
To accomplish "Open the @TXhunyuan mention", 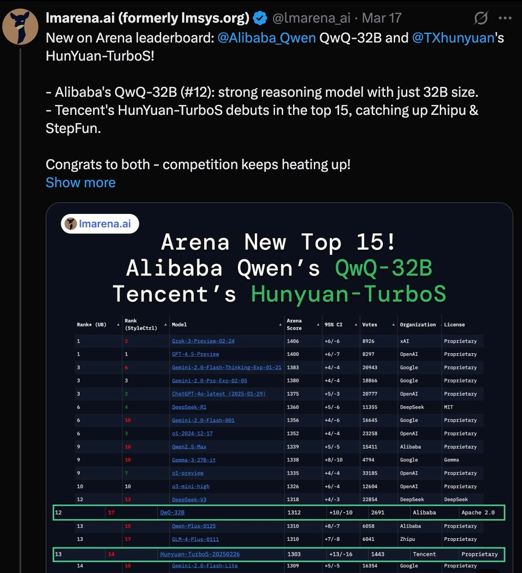I will [x=453, y=38].
